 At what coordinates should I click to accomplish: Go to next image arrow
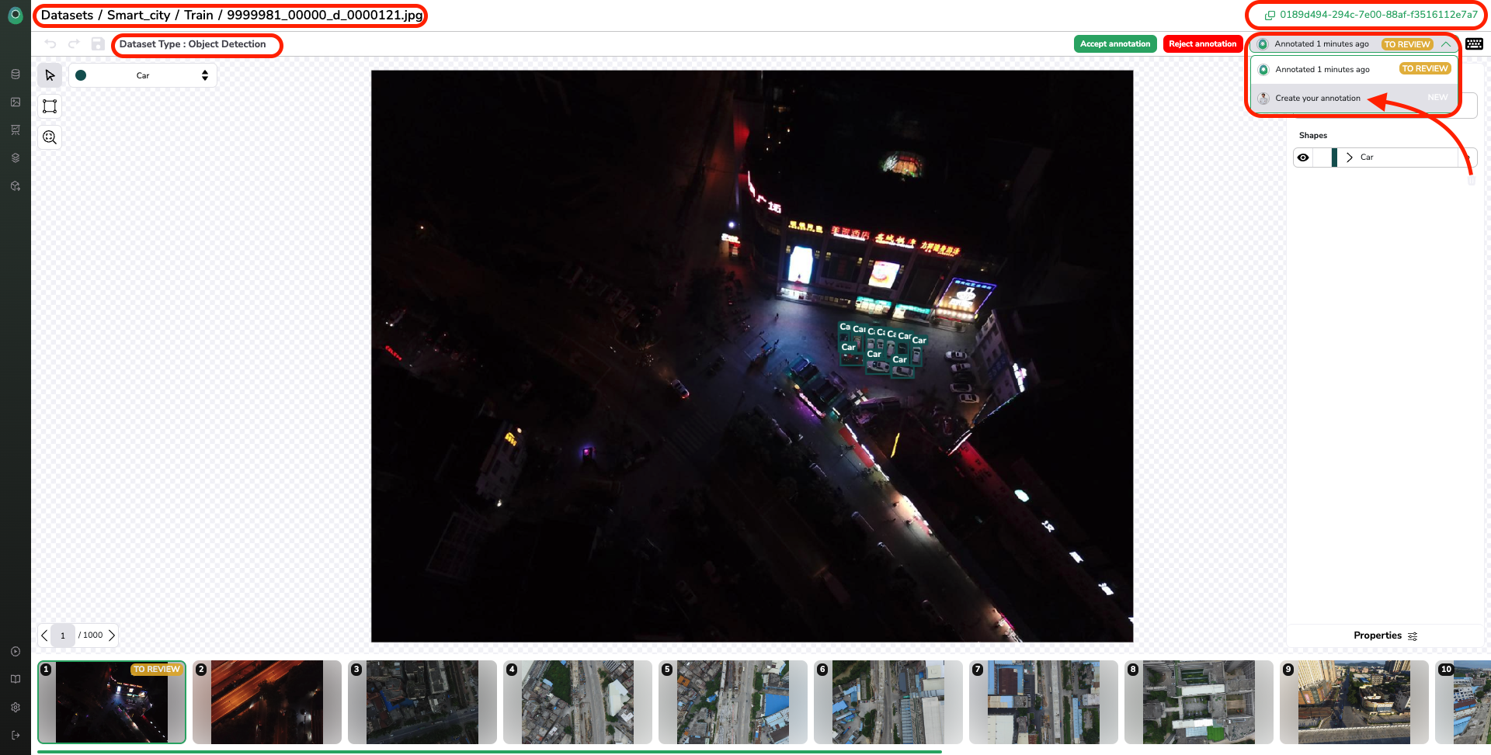click(112, 636)
